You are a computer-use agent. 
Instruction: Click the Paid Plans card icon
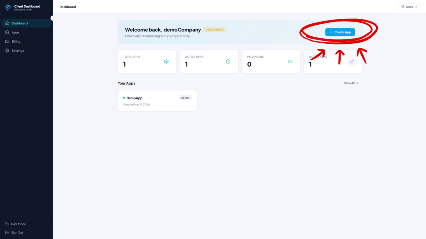click(x=290, y=61)
